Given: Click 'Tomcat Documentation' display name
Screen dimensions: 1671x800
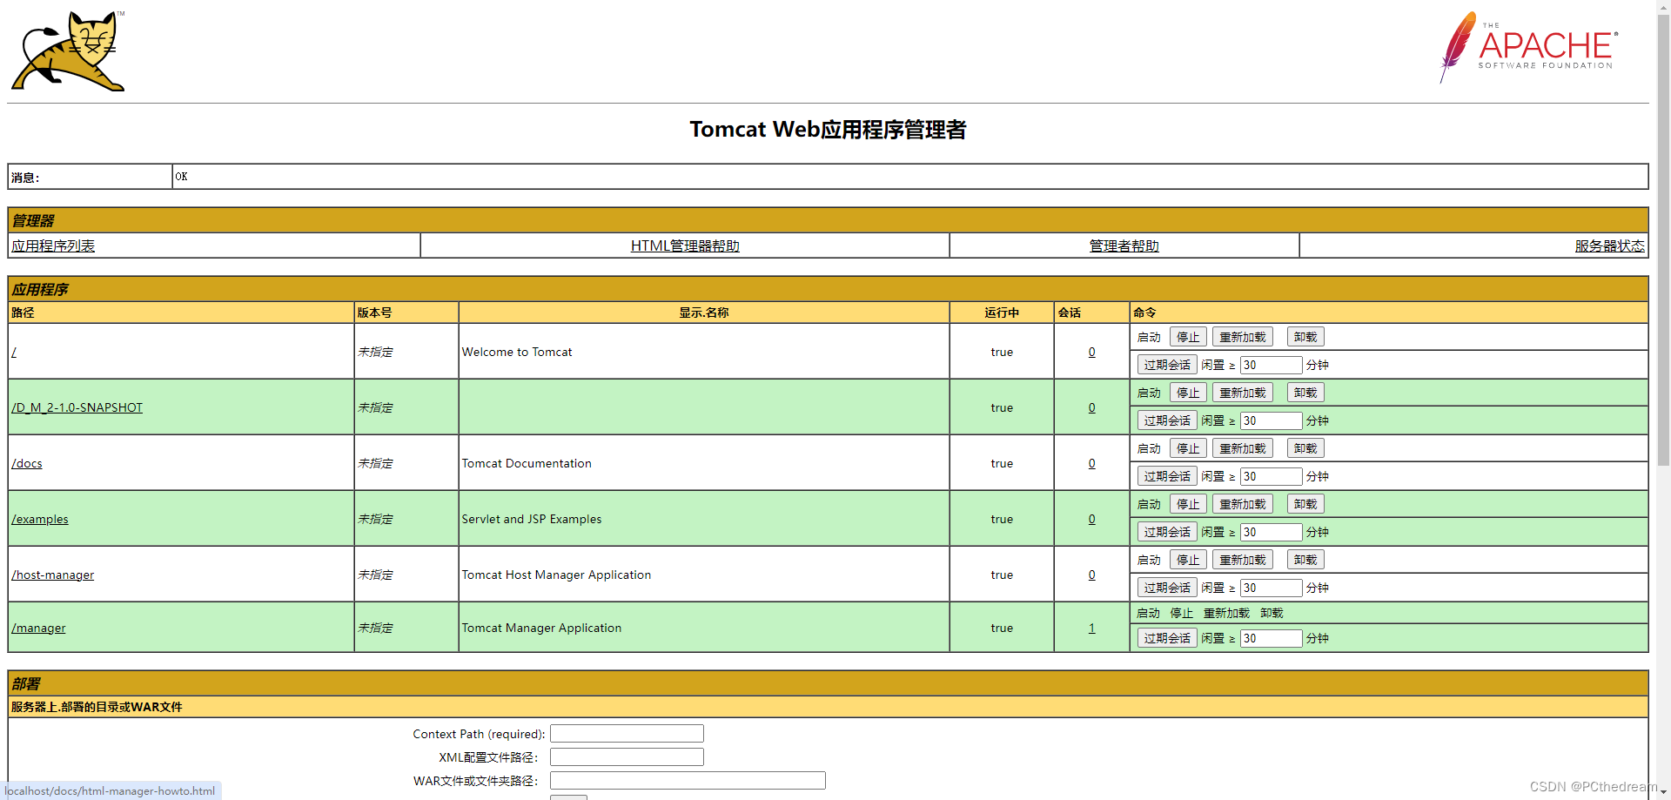Looking at the screenshot, I should click(x=527, y=463).
